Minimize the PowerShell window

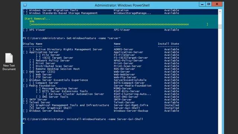(x=202, y=4)
